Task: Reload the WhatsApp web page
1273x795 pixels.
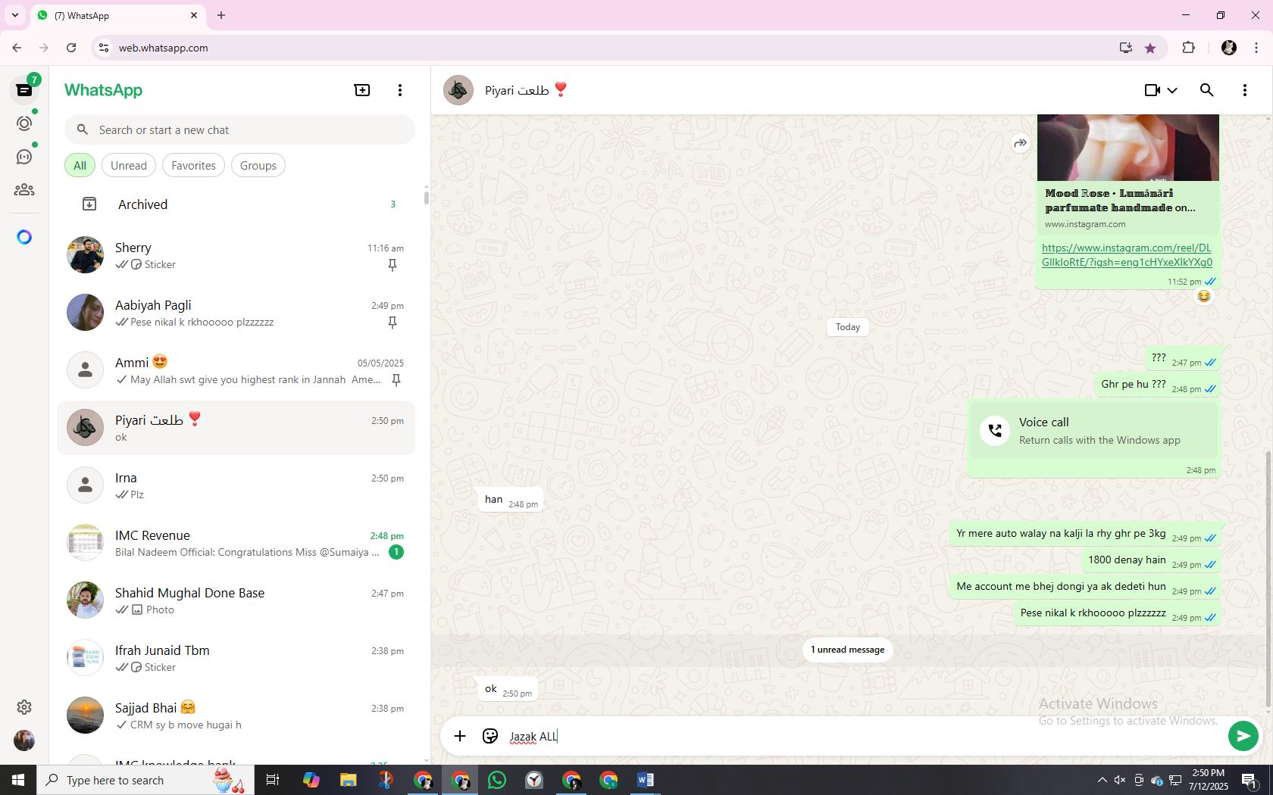Action: pos(71,48)
